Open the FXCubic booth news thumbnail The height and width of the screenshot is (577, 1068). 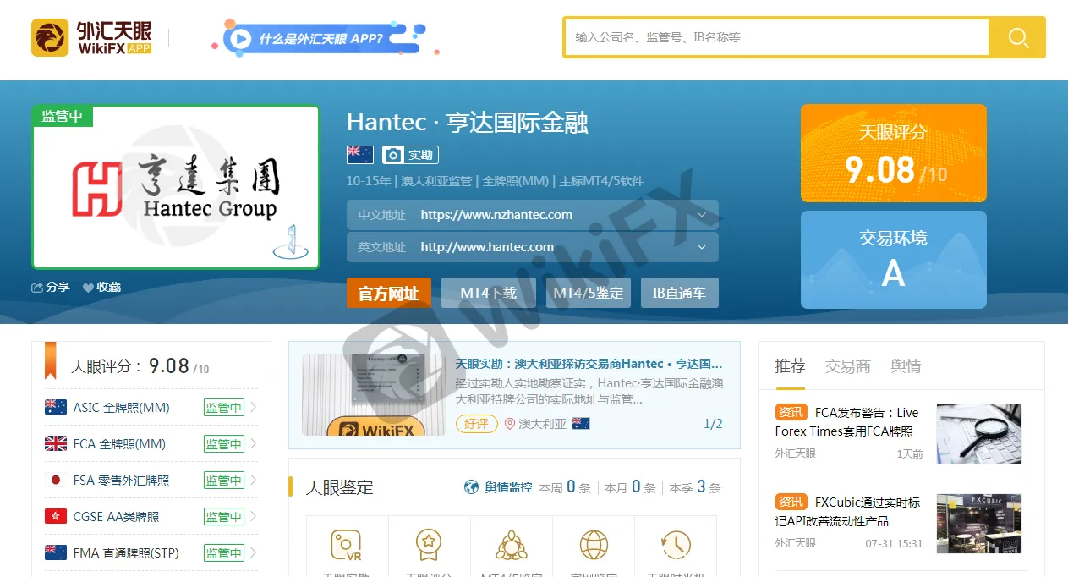(x=979, y=524)
